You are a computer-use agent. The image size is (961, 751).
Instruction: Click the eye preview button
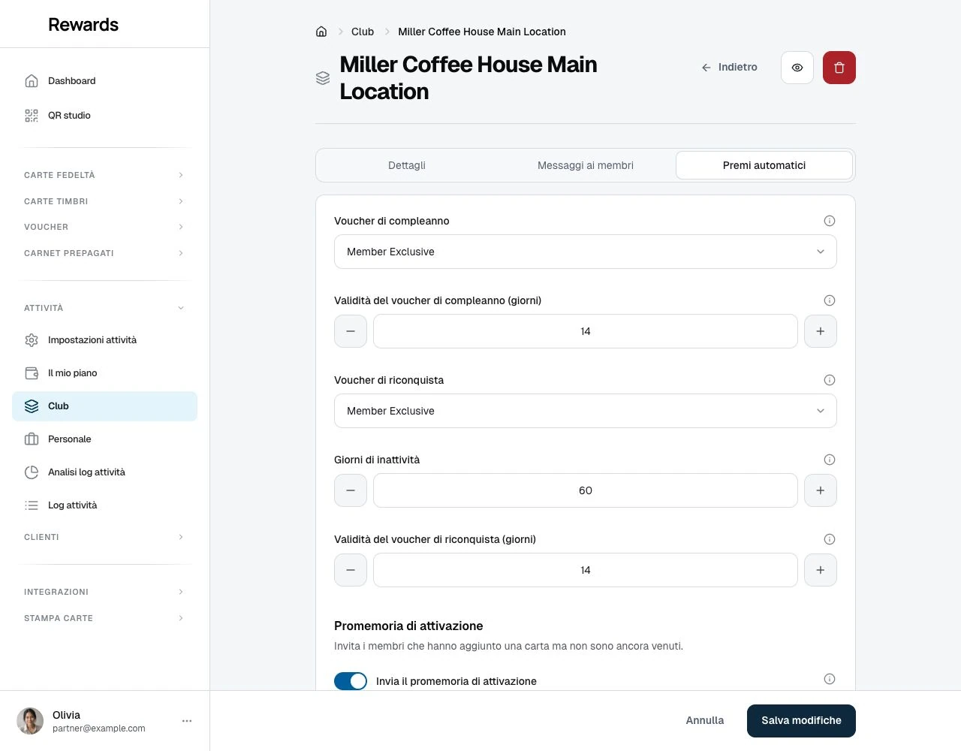[797, 68]
